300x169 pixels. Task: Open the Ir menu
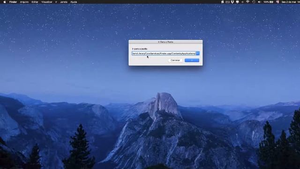click(56, 2)
